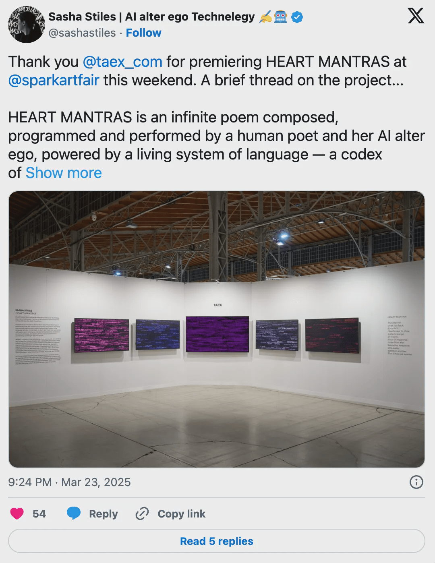Open the Read 5 replies button
The height and width of the screenshot is (563, 435).
217,541
